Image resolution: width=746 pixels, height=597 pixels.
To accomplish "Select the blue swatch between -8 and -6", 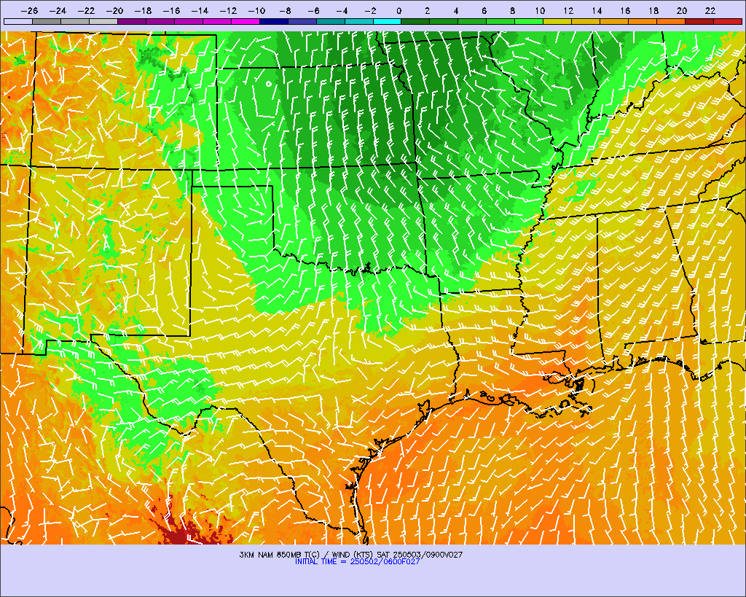I will tap(302, 21).
